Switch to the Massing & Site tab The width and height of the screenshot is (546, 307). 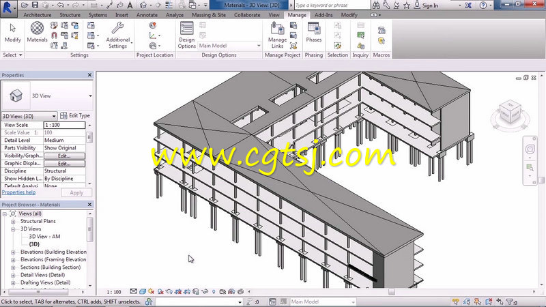tap(209, 15)
